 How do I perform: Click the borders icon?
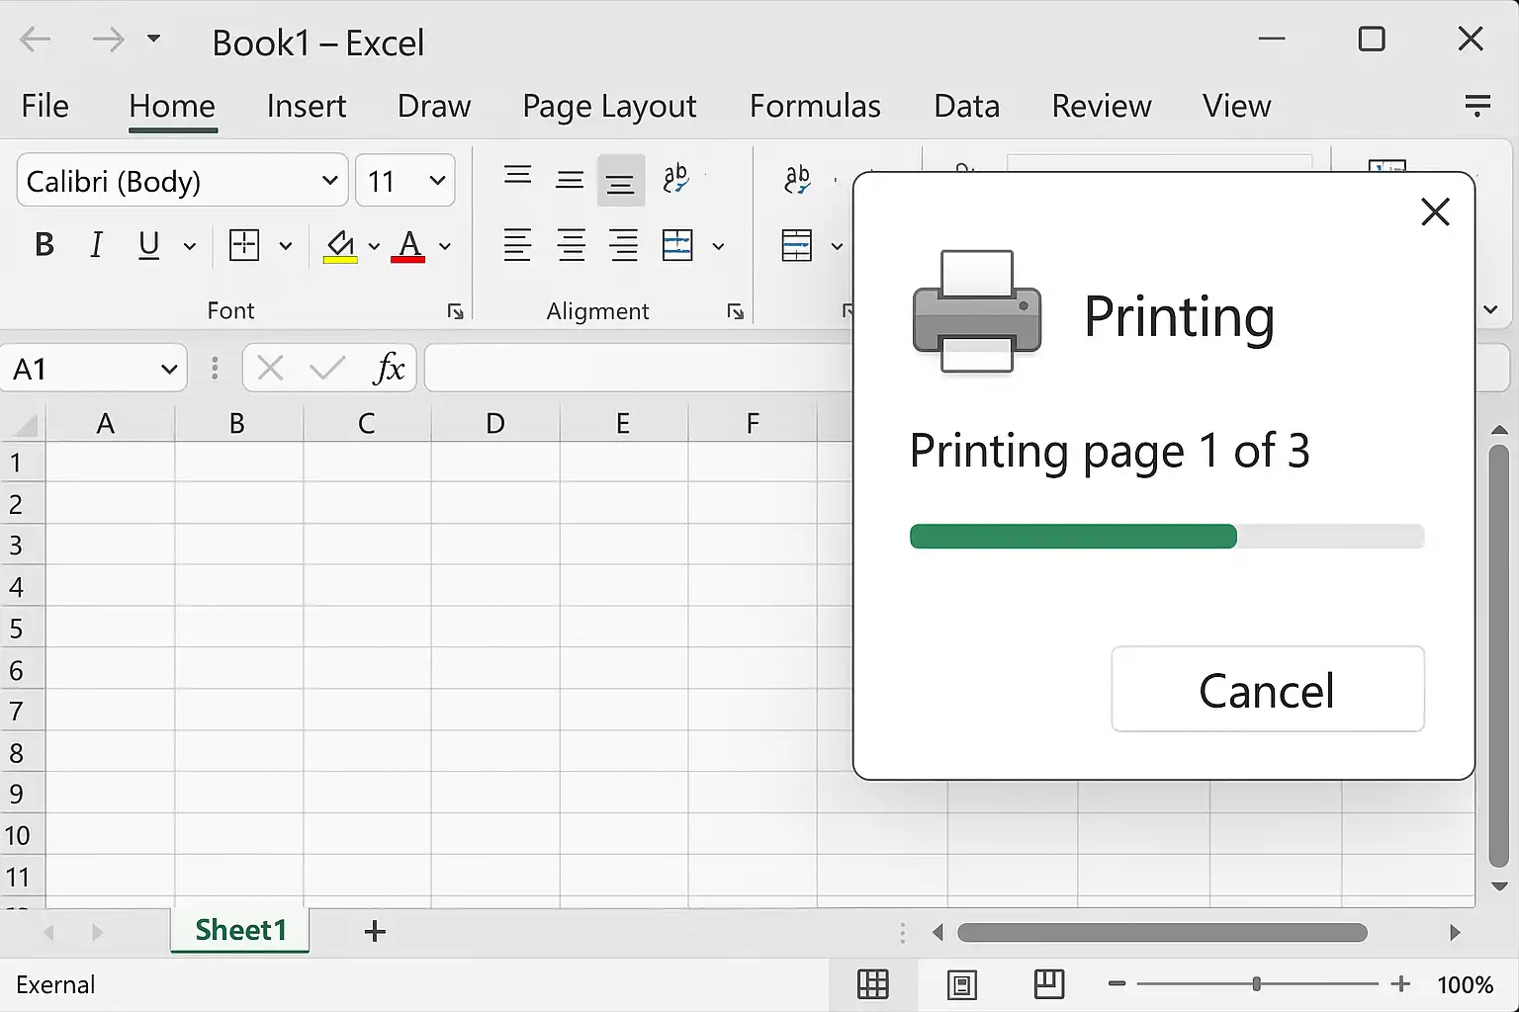[x=244, y=245]
